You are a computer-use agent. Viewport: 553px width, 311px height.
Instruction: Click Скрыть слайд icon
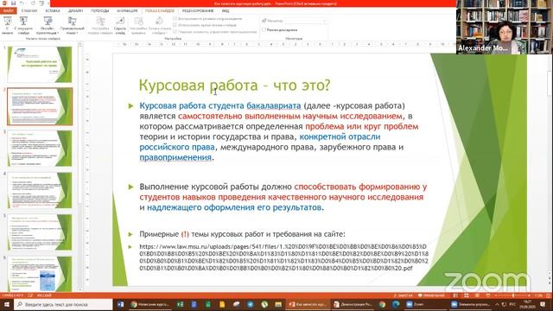click(x=120, y=21)
